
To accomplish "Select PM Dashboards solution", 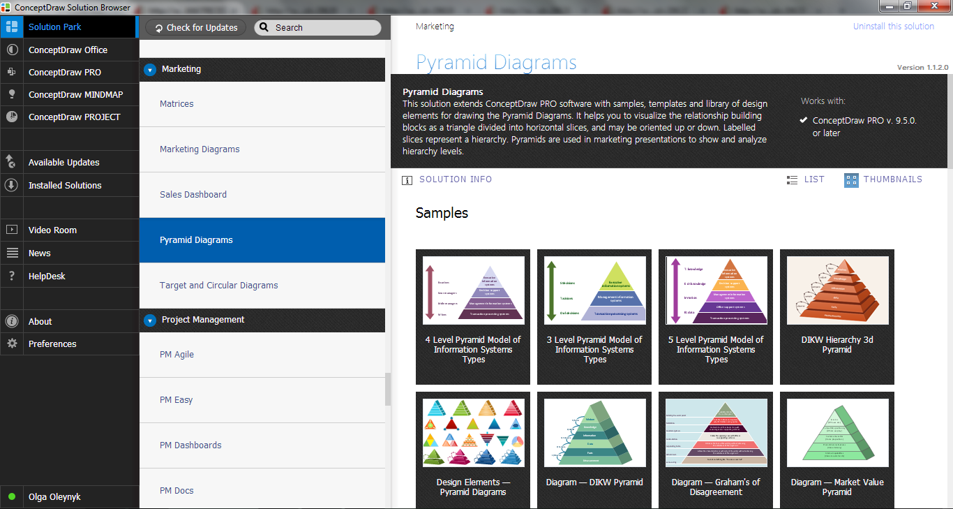I will click(x=262, y=445).
